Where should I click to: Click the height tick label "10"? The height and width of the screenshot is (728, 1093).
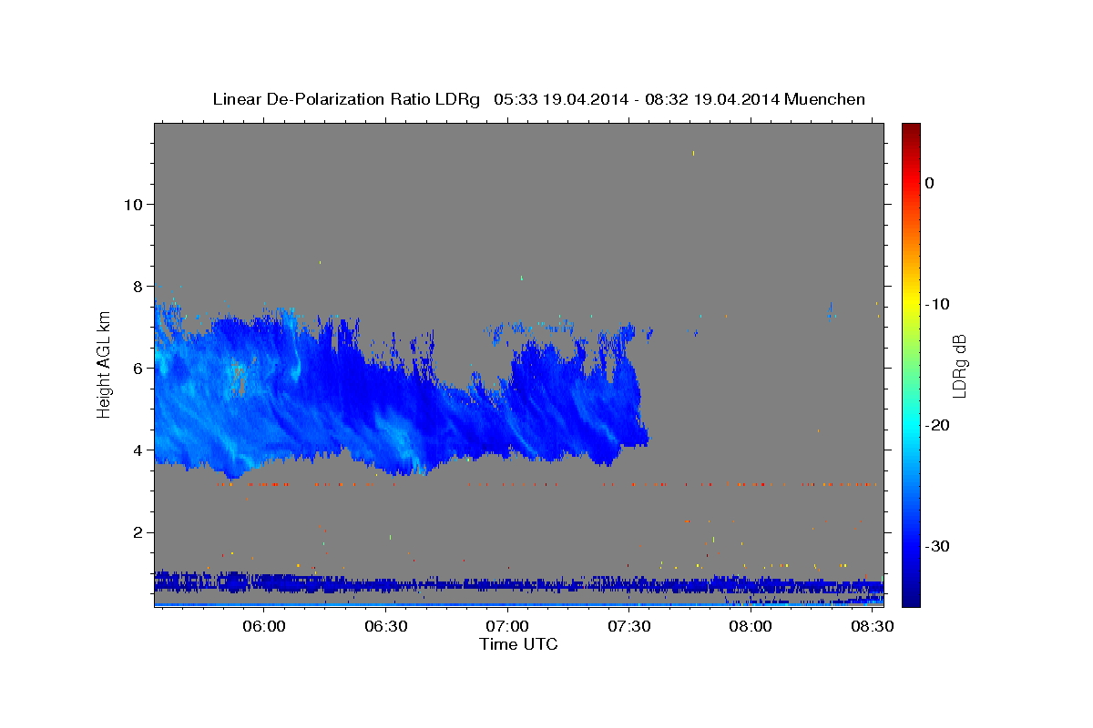pyautogui.click(x=133, y=204)
